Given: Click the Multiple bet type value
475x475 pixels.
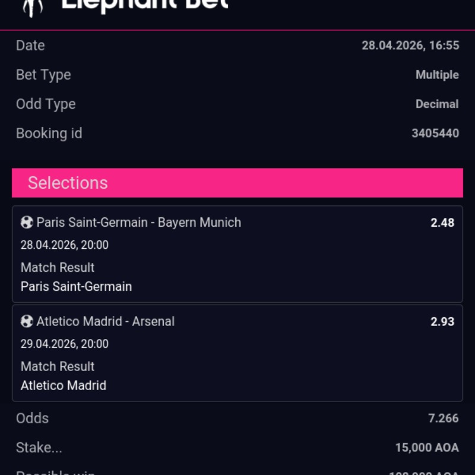Looking at the screenshot, I should 437,75.
